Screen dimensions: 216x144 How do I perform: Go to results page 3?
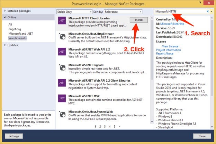point(105,126)
